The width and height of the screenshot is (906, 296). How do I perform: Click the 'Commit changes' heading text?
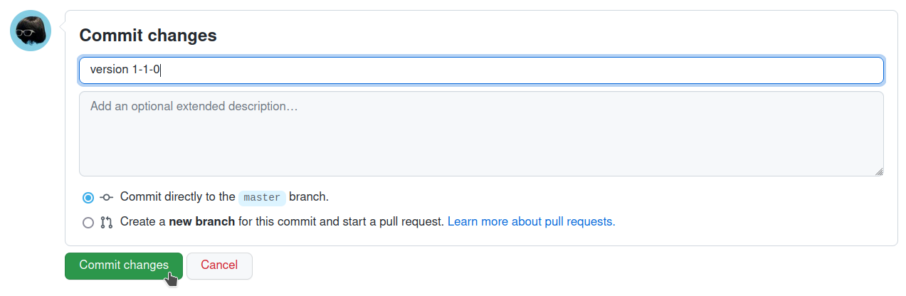148,35
